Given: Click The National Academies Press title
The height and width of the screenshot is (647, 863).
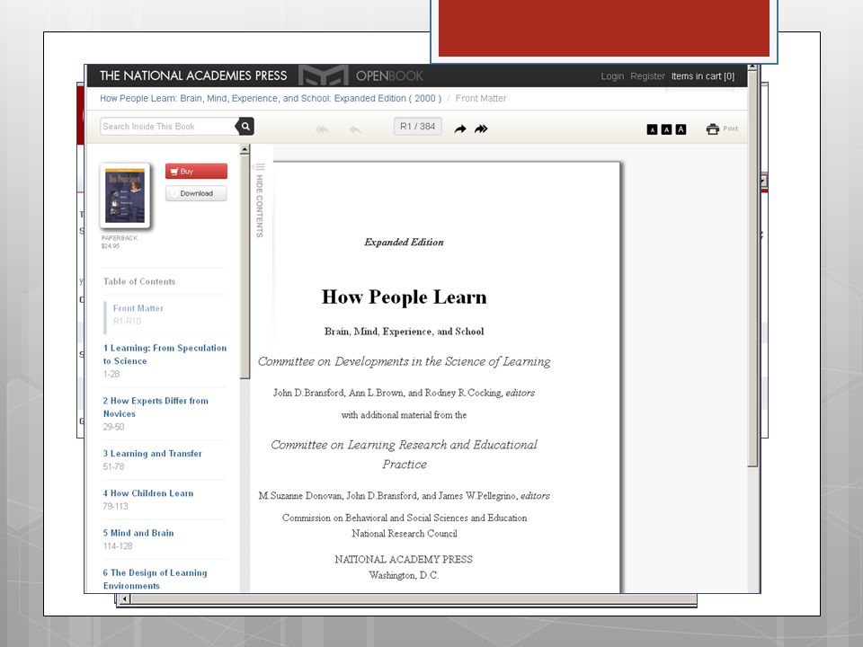Looking at the screenshot, I should tap(193, 75).
